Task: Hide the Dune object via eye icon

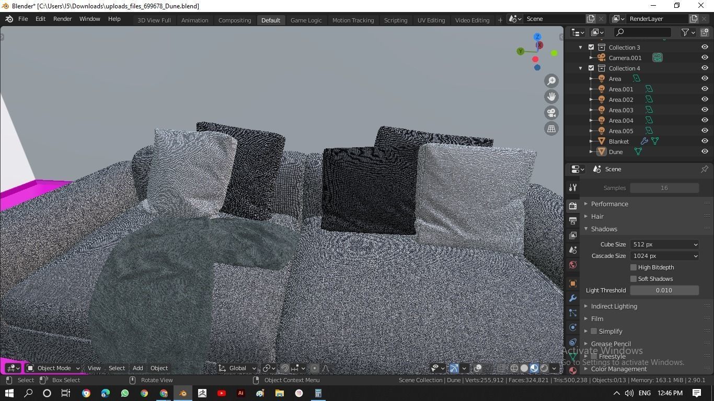Action: 705,151
